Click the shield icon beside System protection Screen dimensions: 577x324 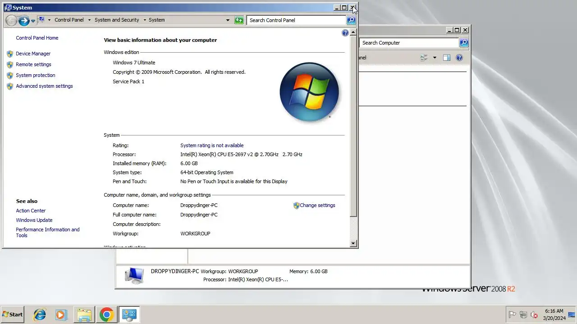pos(10,75)
